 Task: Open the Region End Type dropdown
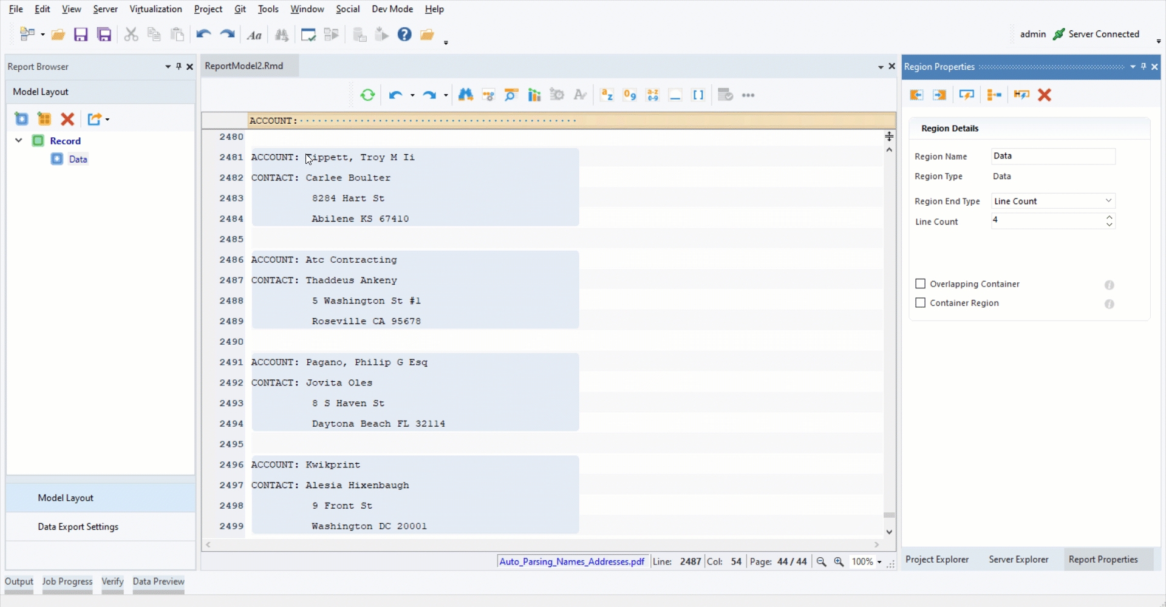pos(1053,201)
